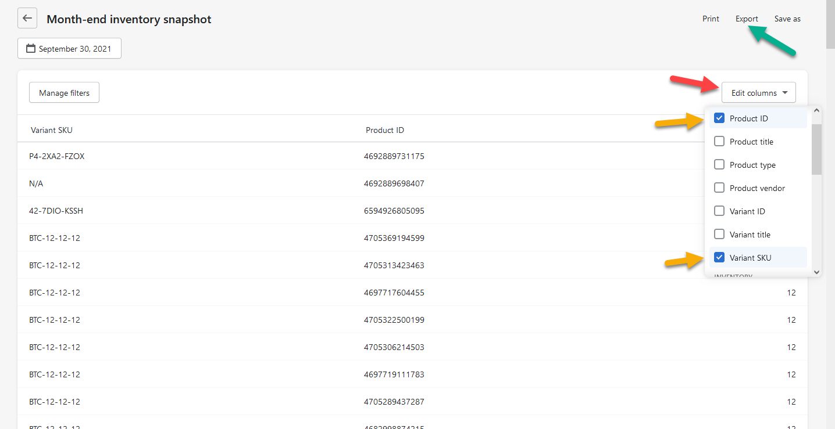Viewport: 835px width, 429px height.
Task: Click product ID 4705306214503
Action: [x=394, y=347]
